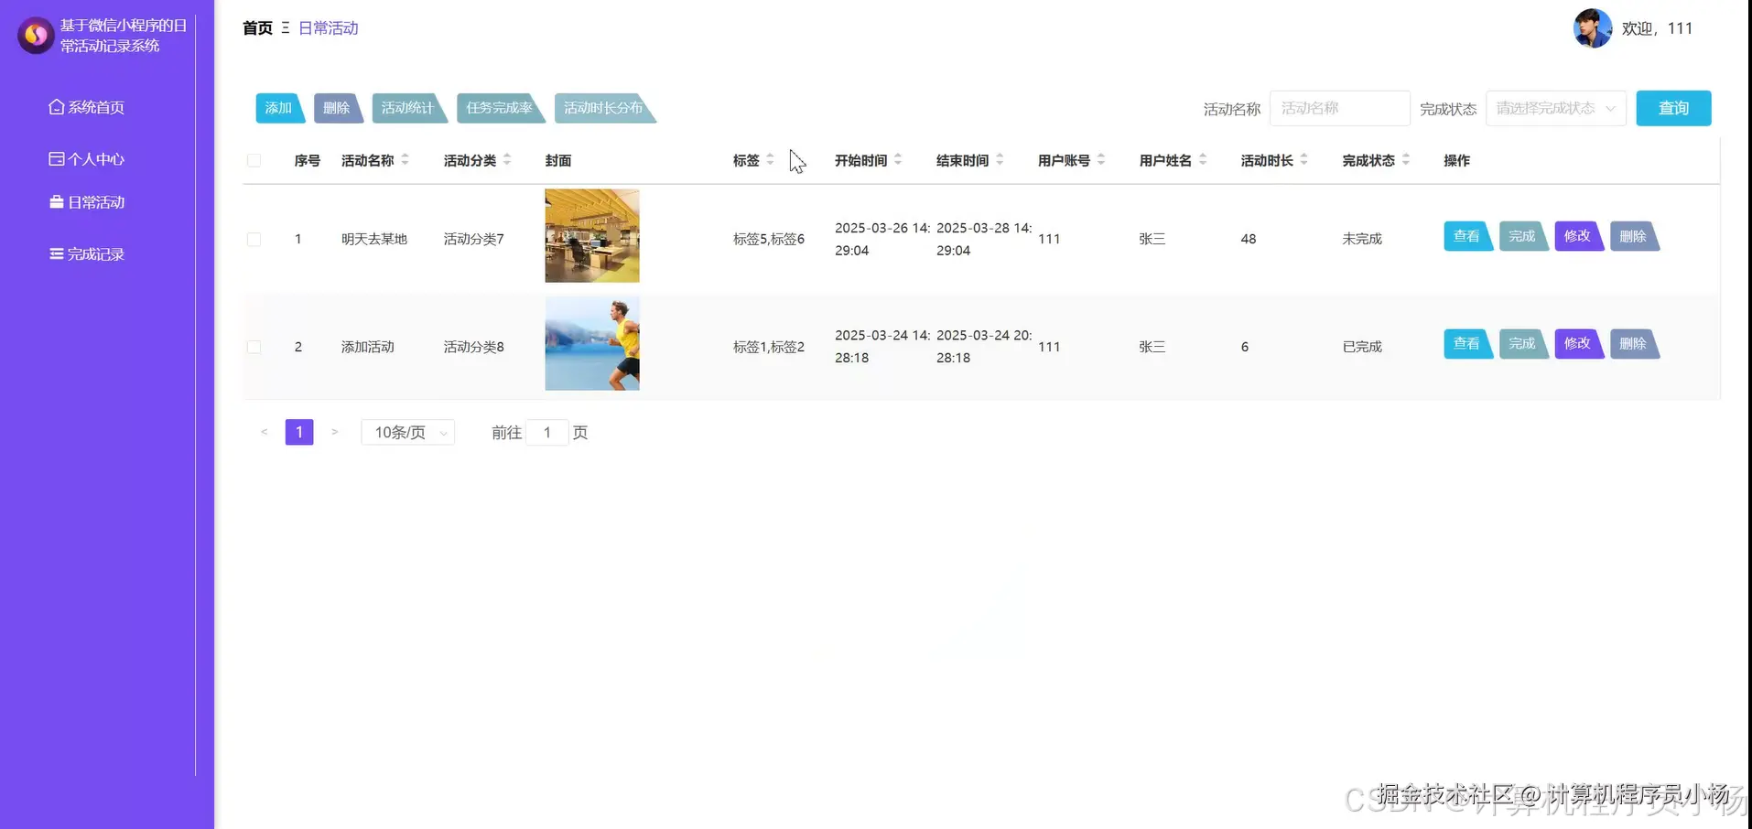Delete the 添加活动 activity
This screenshot has width=1752, height=829.
1634,344
